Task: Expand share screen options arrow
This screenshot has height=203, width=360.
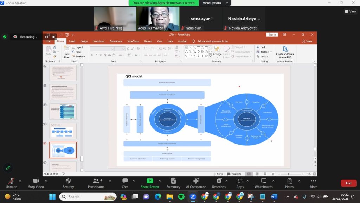Action: 160,181
